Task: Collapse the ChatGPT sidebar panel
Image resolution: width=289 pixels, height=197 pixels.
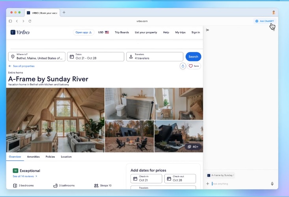Action: coord(207,30)
